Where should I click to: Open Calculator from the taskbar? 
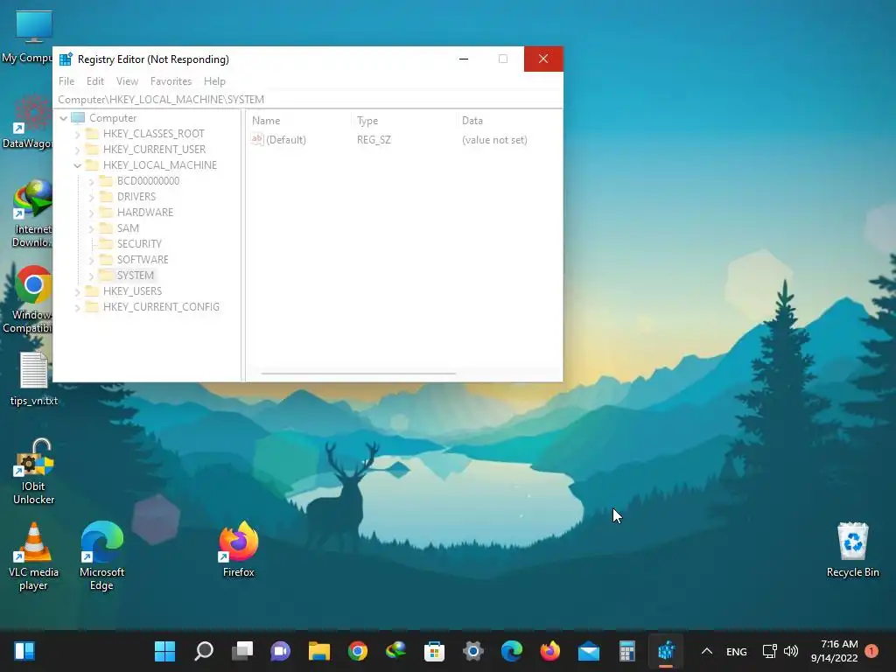click(626, 651)
